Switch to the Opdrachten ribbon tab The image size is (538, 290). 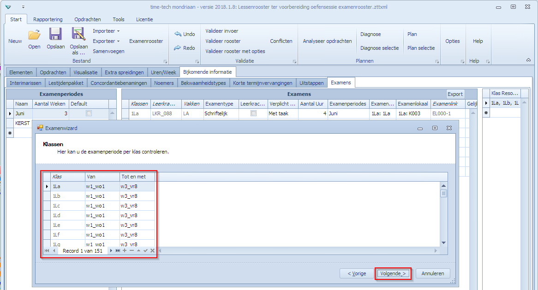click(88, 19)
